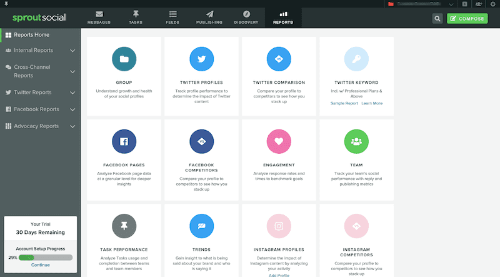This screenshot has height=277, width=500.
Task: Click the Facebook Reports sidebar label
Action: 36,109
